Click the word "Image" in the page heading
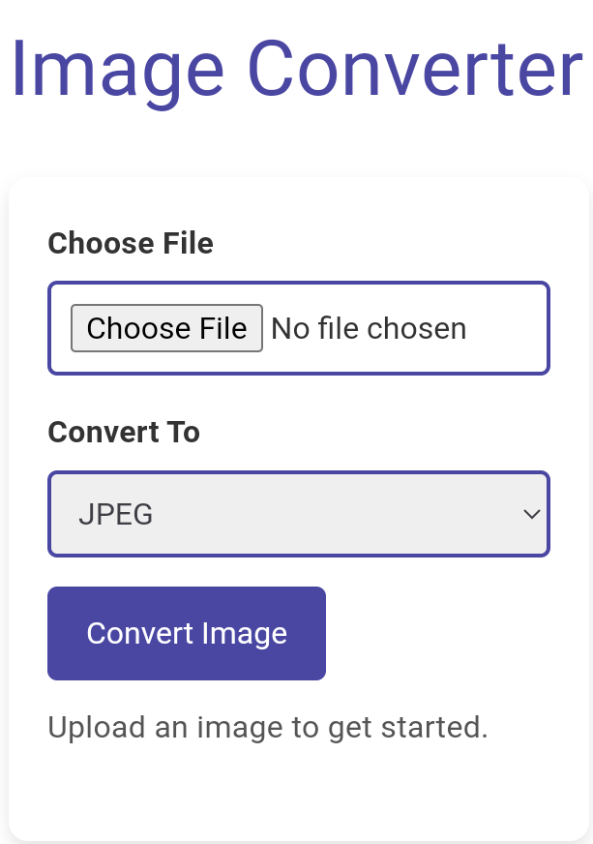 (x=118, y=69)
